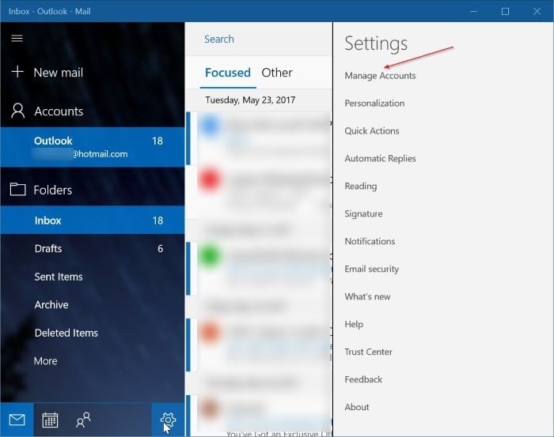Click the Accounts person icon

[18, 111]
